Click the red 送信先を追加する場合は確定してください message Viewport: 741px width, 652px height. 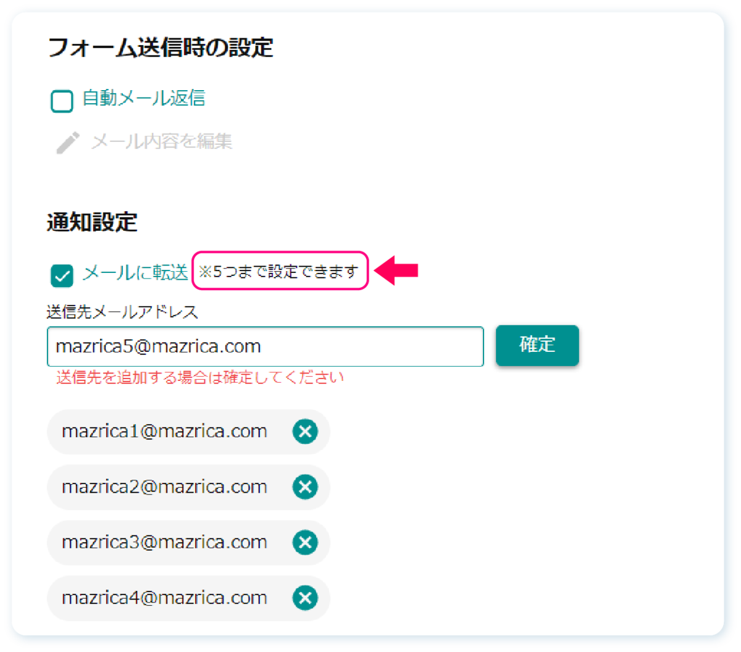[x=200, y=377]
